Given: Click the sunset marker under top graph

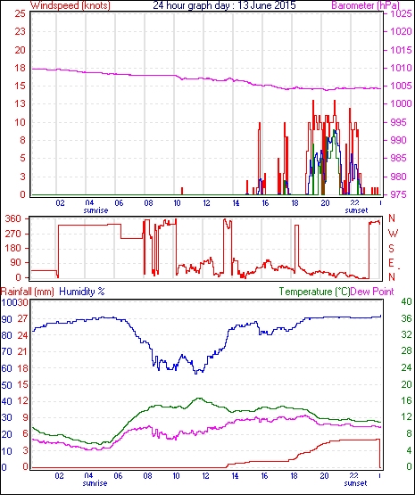Looking at the screenshot, I should tap(356, 210).
